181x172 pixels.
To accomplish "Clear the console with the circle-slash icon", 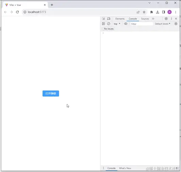I will coord(109,24).
